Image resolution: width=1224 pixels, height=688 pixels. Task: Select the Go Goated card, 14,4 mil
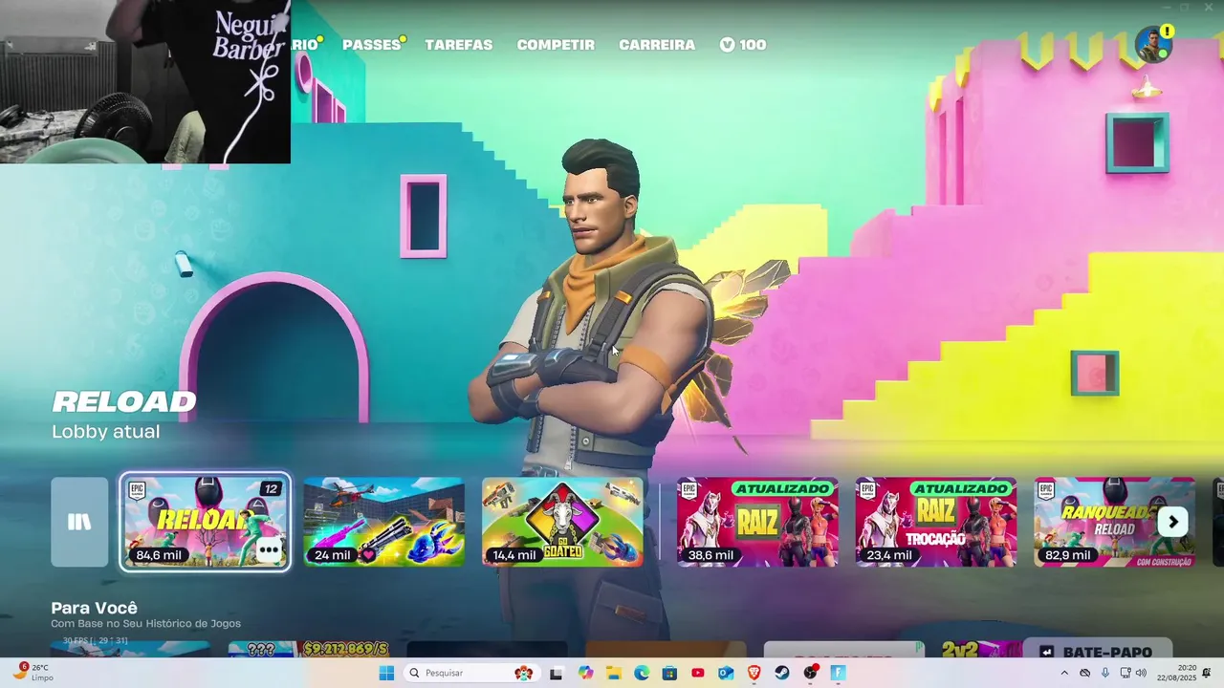pyautogui.click(x=562, y=522)
